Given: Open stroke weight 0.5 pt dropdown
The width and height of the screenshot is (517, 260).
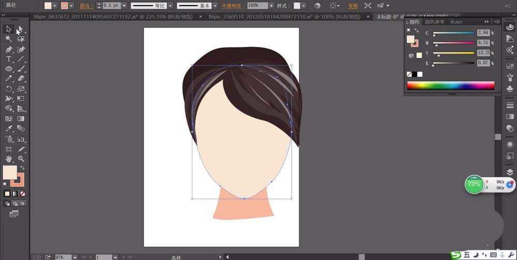Looking at the screenshot, I should click(124, 6).
